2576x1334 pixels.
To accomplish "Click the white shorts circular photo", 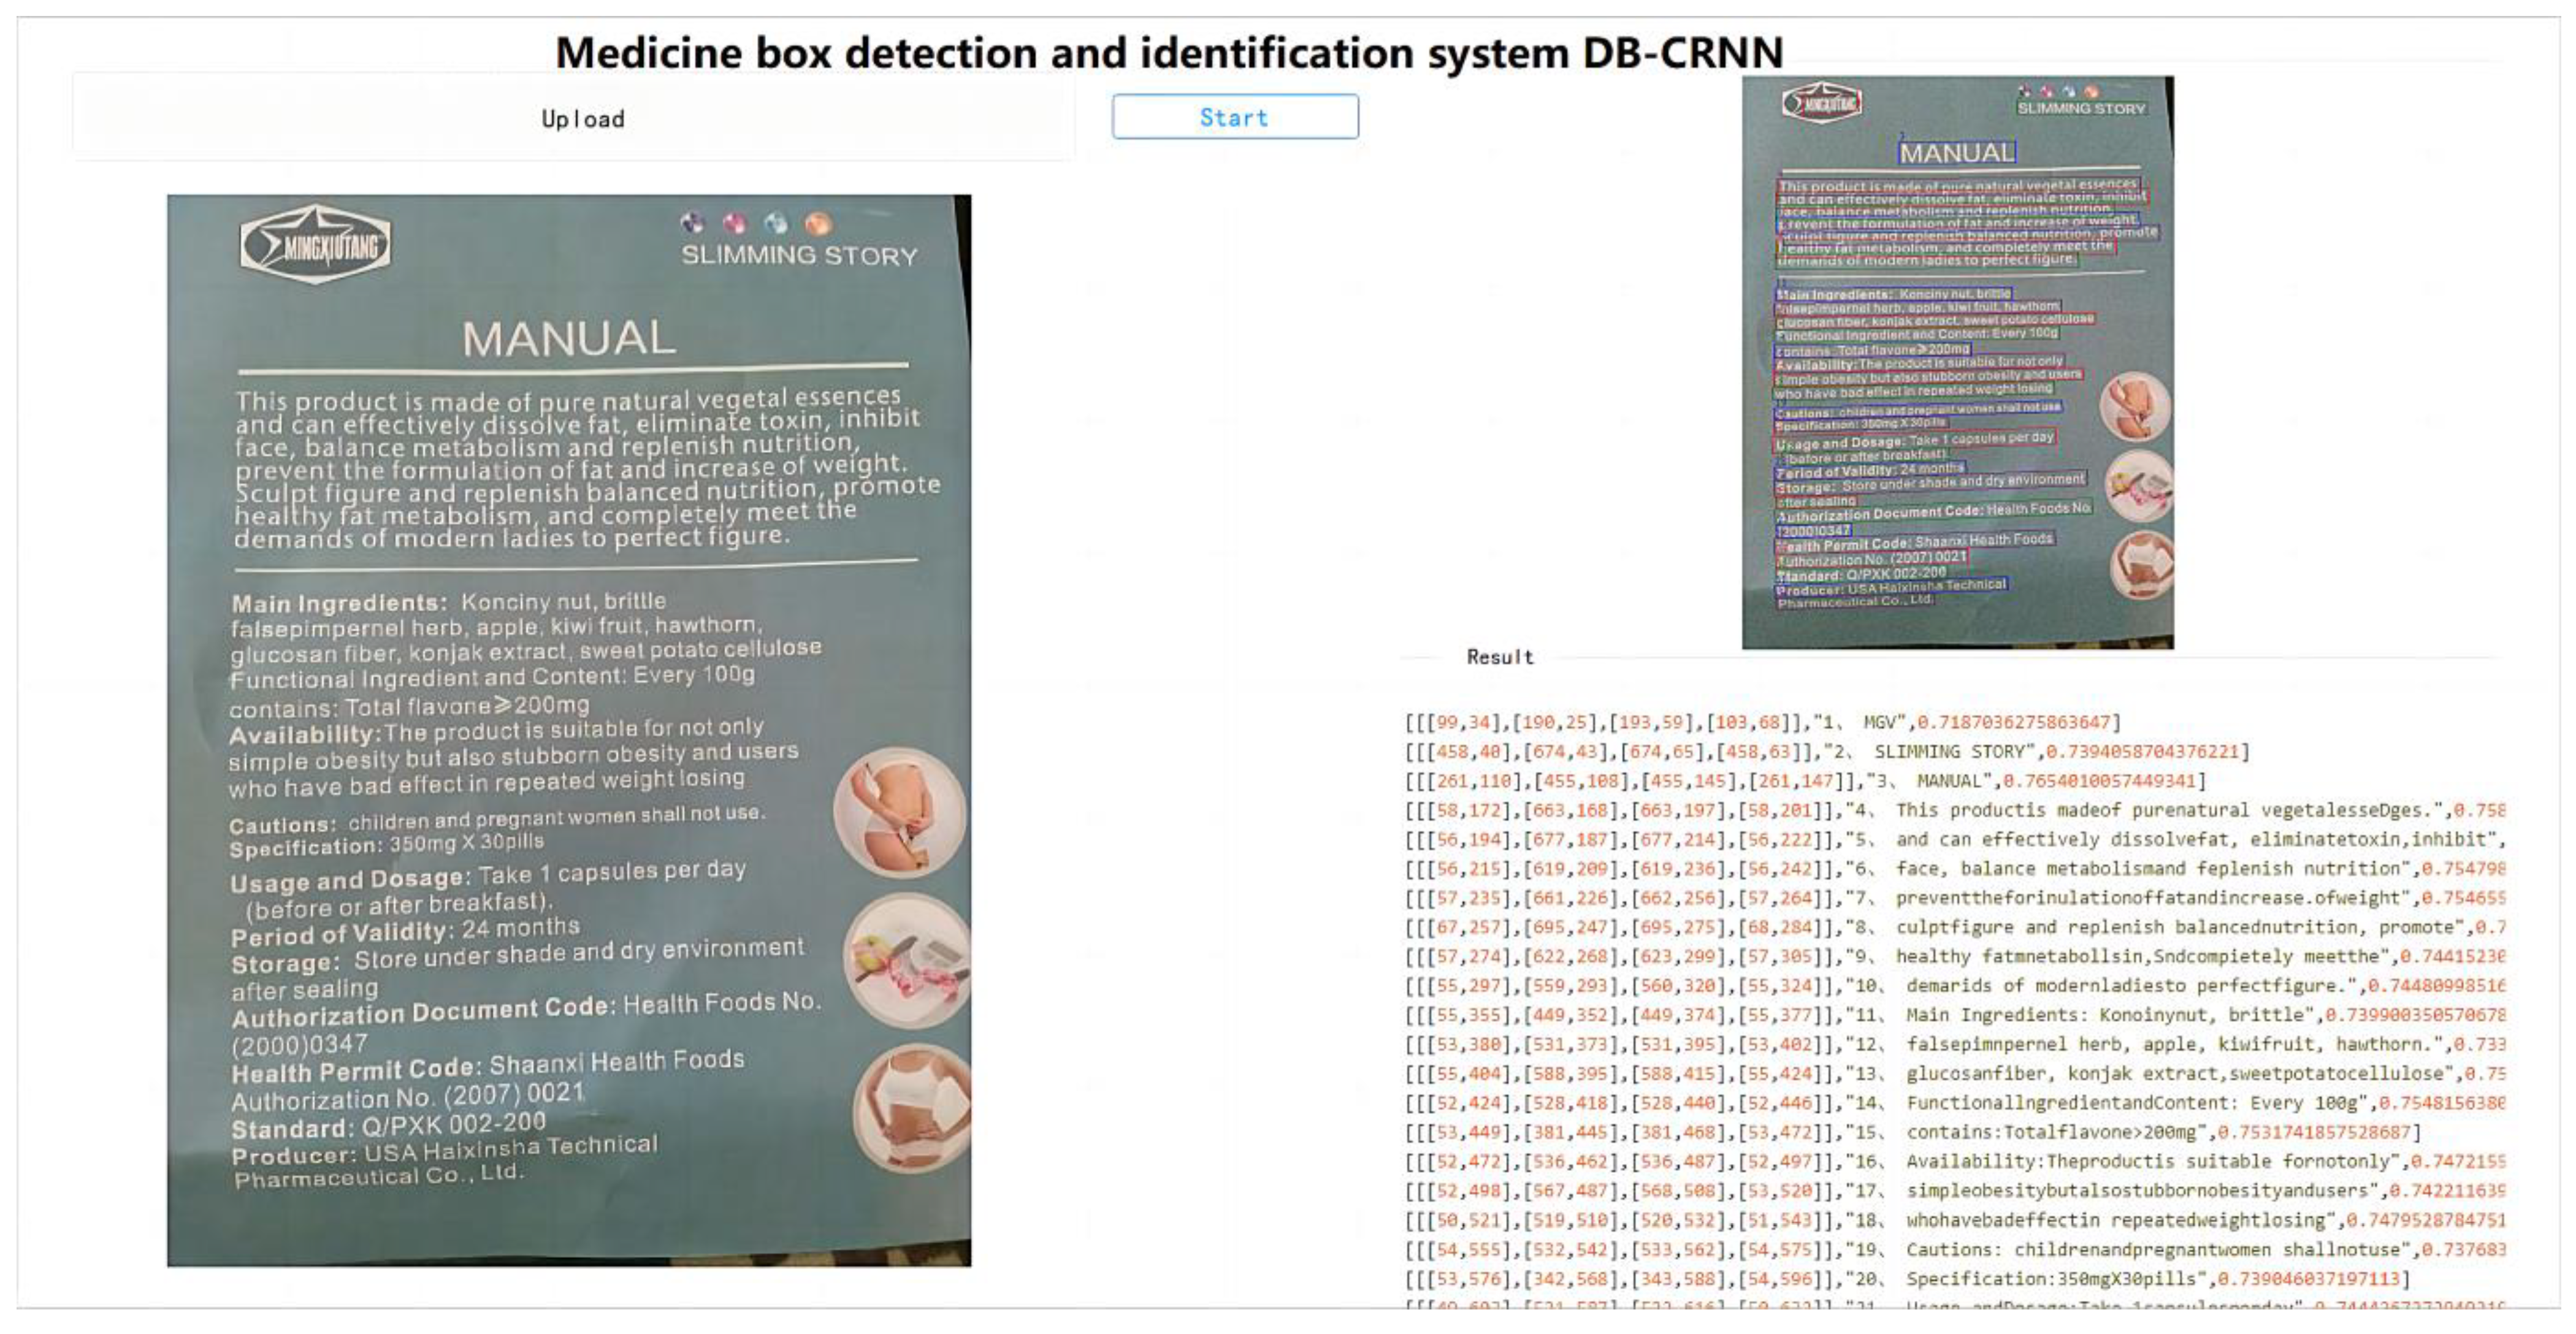I will pos(913,1107).
